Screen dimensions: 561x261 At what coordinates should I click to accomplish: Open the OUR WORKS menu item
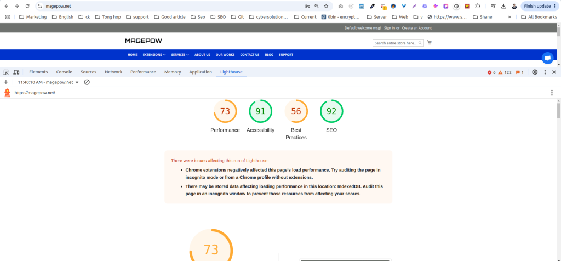coord(225,55)
